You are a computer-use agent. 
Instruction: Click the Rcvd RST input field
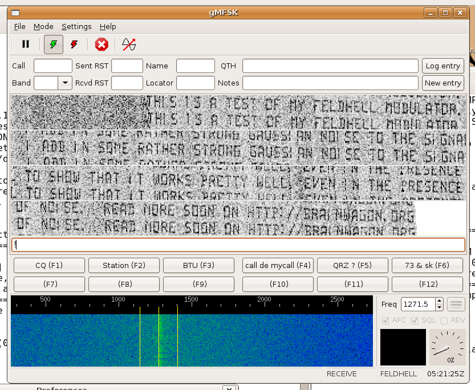tap(127, 83)
